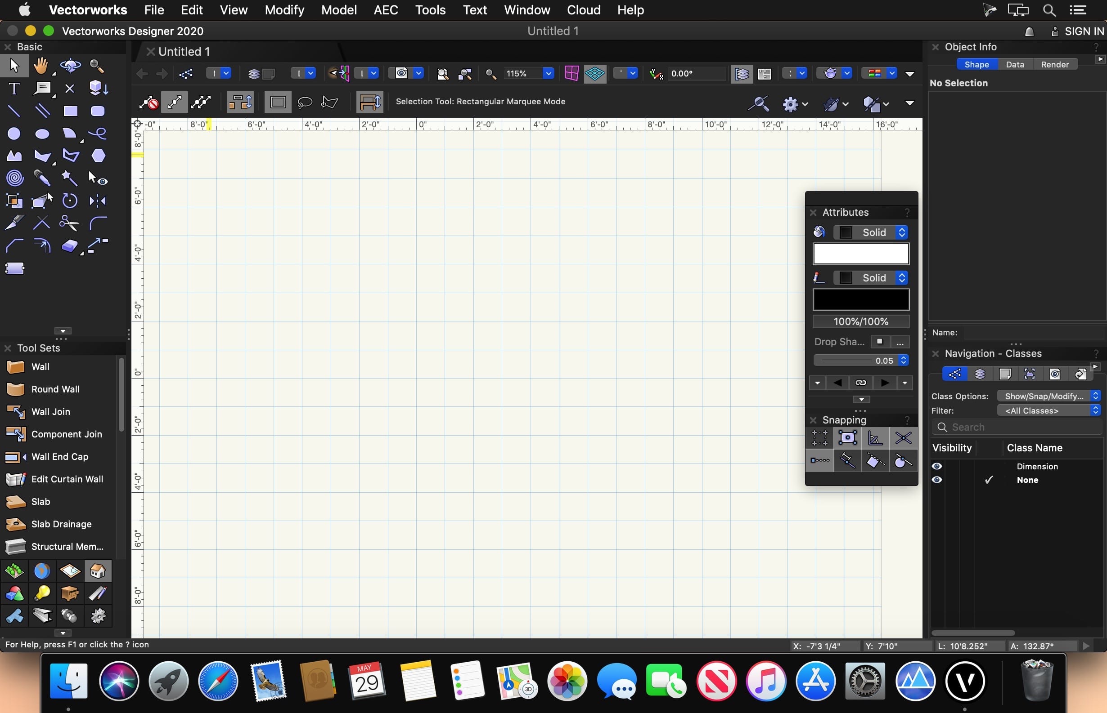The height and width of the screenshot is (713, 1107).
Task: Select the Clip scissors tool
Action: tap(69, 223)
